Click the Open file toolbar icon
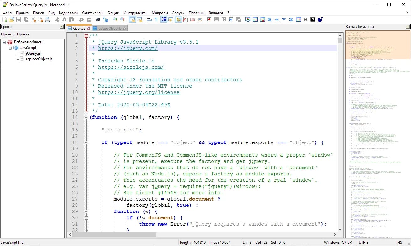This screenshot has width=411, height=246. coord(12,19)
